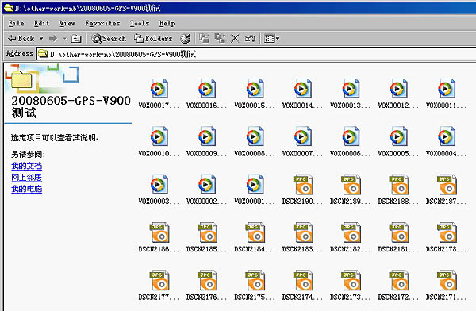This screenshot has width=476, height=311.
Task: Select the VOX00005 media file
Action: pyautogui.click(x=398, y=141)
